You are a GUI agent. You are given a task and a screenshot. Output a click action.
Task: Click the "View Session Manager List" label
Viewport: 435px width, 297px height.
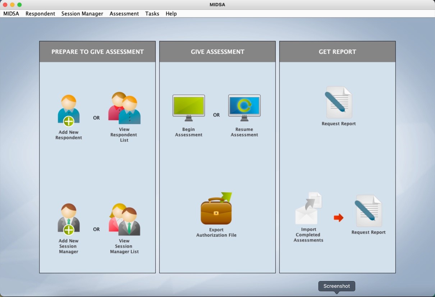124,246
